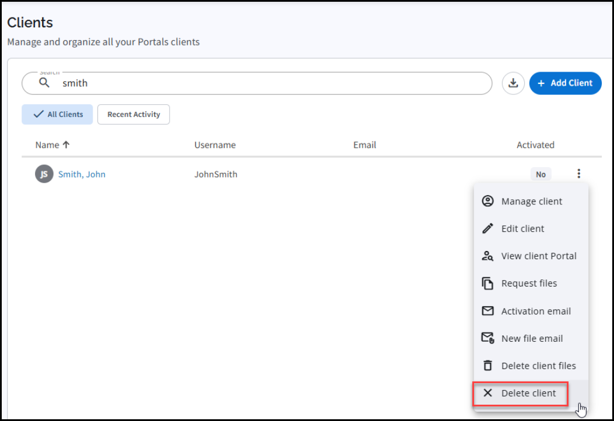The width and height of the screenshot is (614, 421).
Task: Click the New file email icon
Action: point(487,338)
